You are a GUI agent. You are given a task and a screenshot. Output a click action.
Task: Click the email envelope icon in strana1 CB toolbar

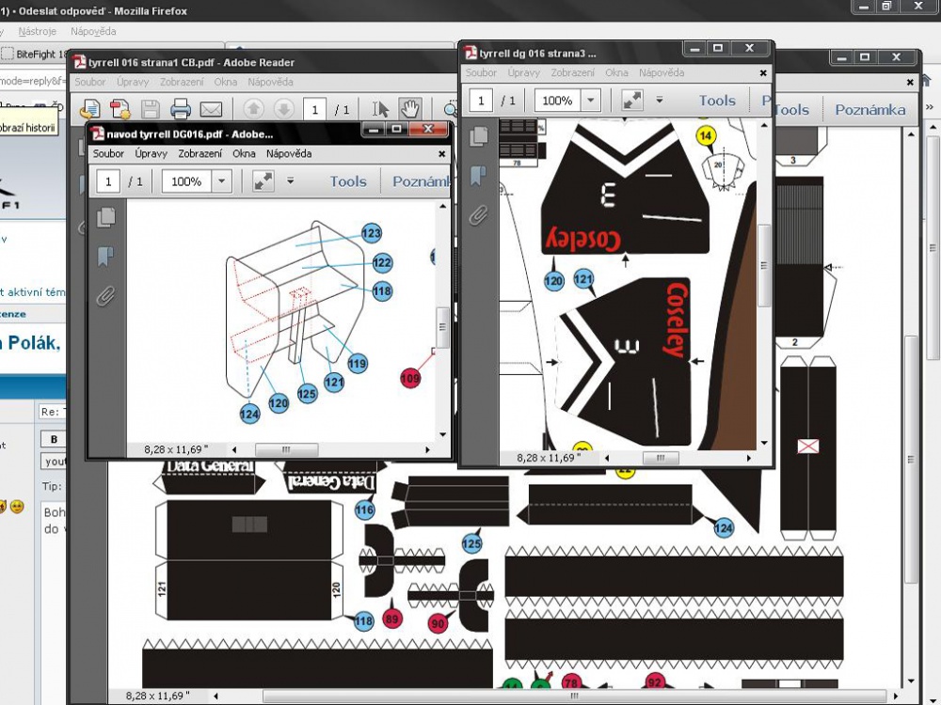tap(211, 109)
